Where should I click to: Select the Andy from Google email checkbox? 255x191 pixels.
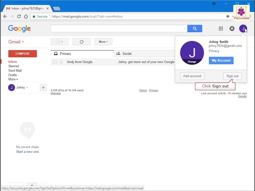(x=55, y=62)
